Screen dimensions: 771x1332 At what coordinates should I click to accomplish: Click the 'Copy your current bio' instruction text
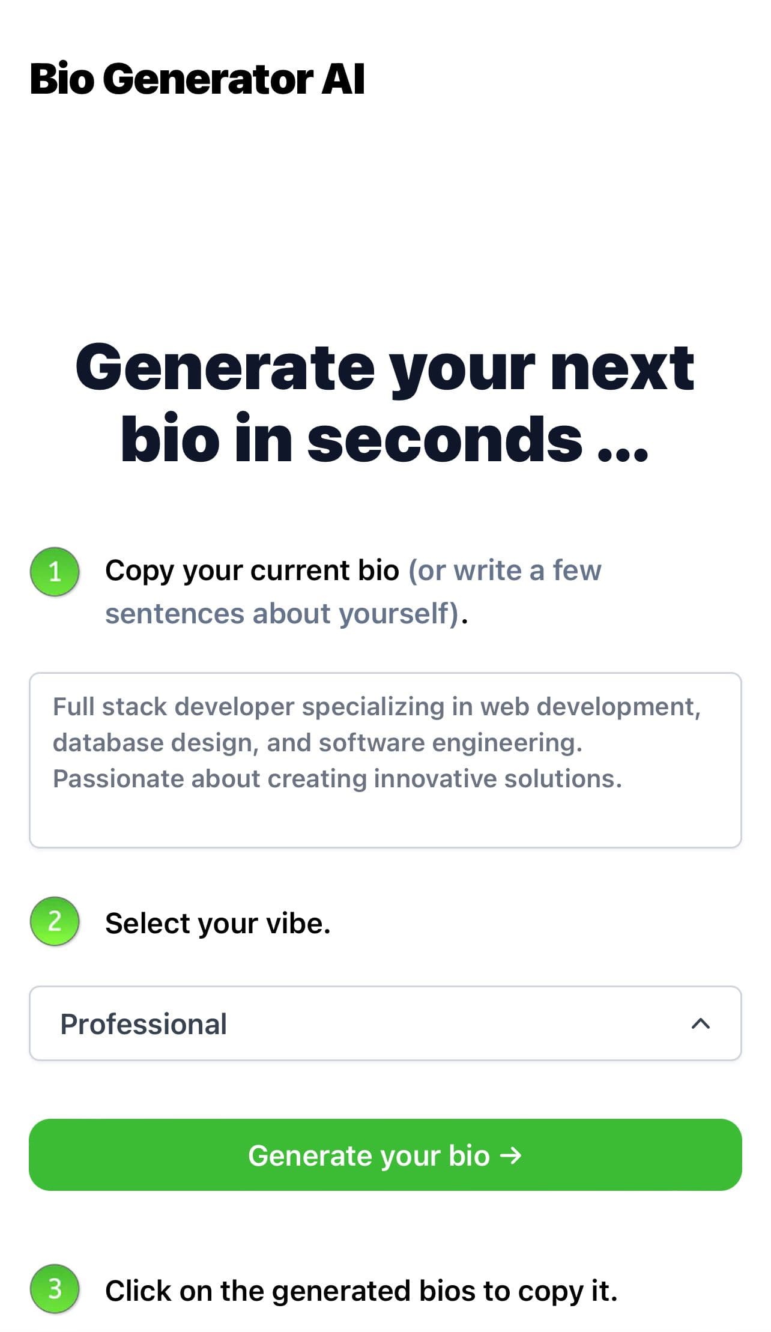[x=252, y=570]
